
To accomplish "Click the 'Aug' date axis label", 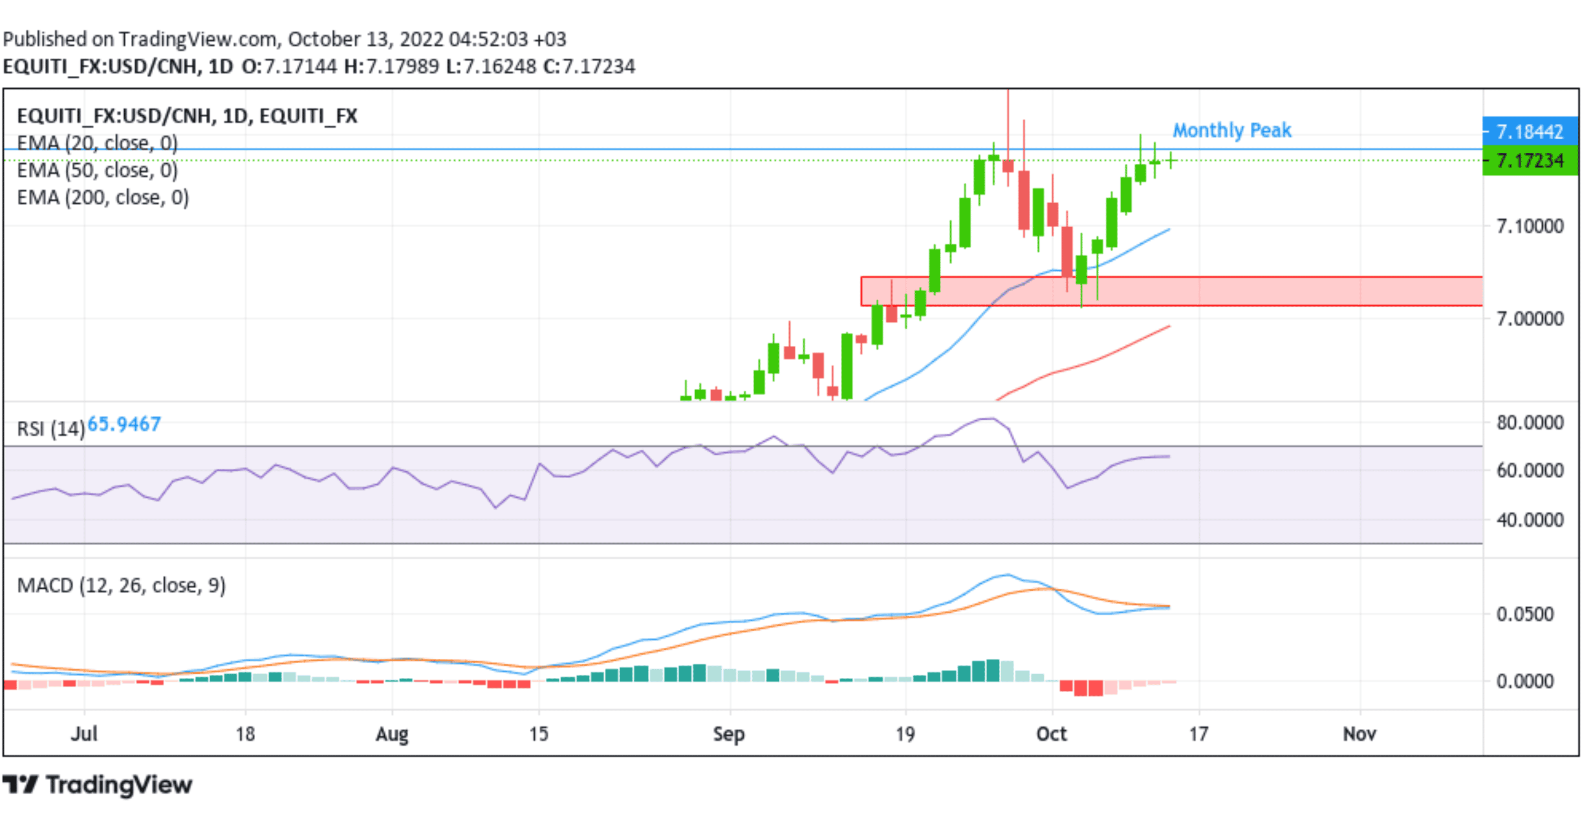I will coord(392,734).
